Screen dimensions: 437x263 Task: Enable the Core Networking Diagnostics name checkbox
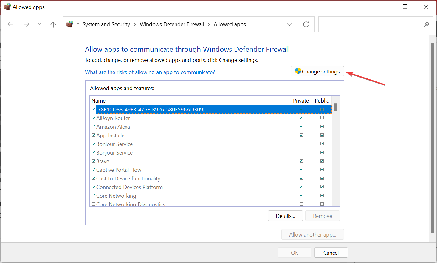pos(94,204)
